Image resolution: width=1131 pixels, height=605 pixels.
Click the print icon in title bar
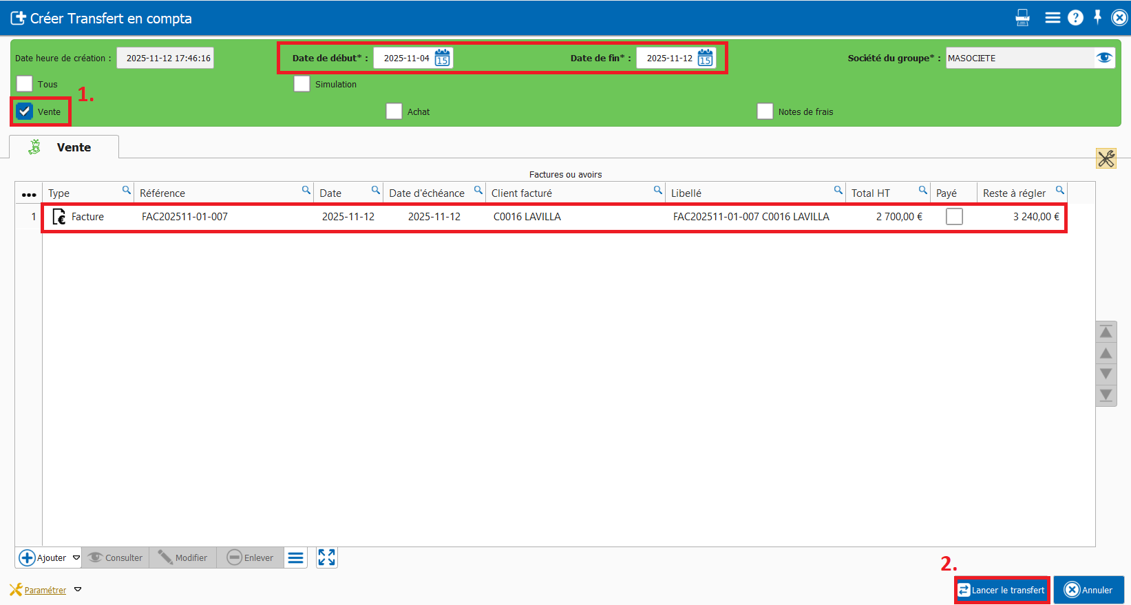pyautogui.click(x=1022, y=18)
